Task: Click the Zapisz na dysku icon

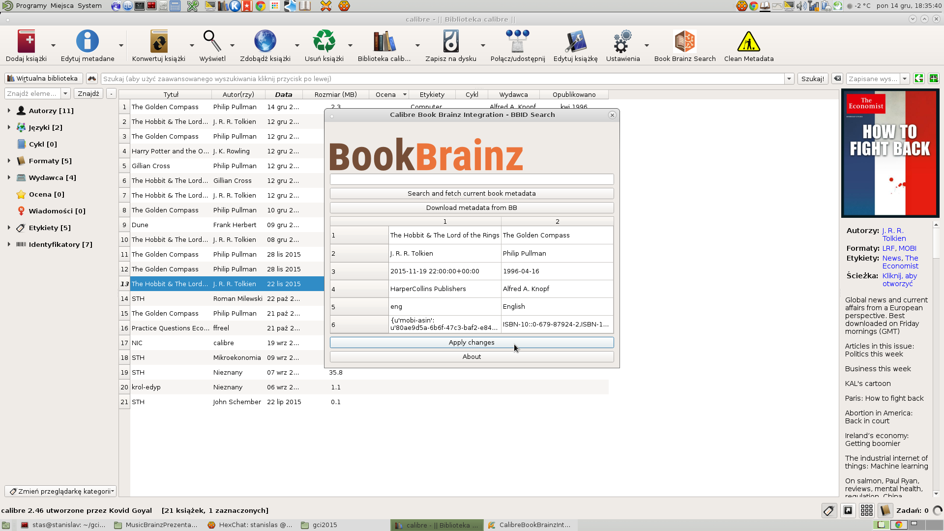Action: pyautogui.click(x=450, y=42)
